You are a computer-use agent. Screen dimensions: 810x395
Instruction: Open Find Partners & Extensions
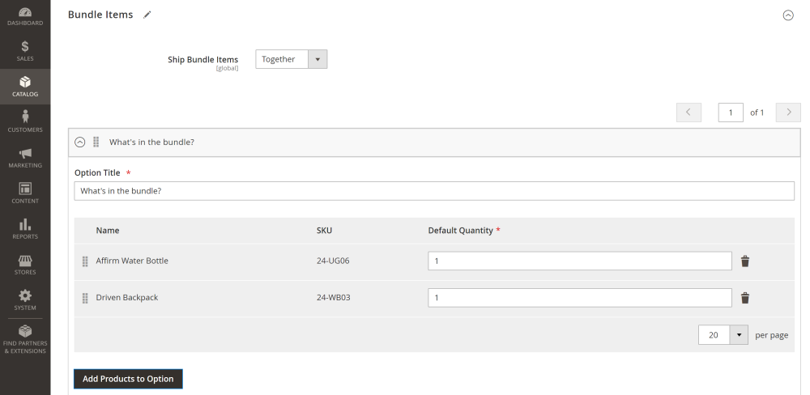(25, 340)
